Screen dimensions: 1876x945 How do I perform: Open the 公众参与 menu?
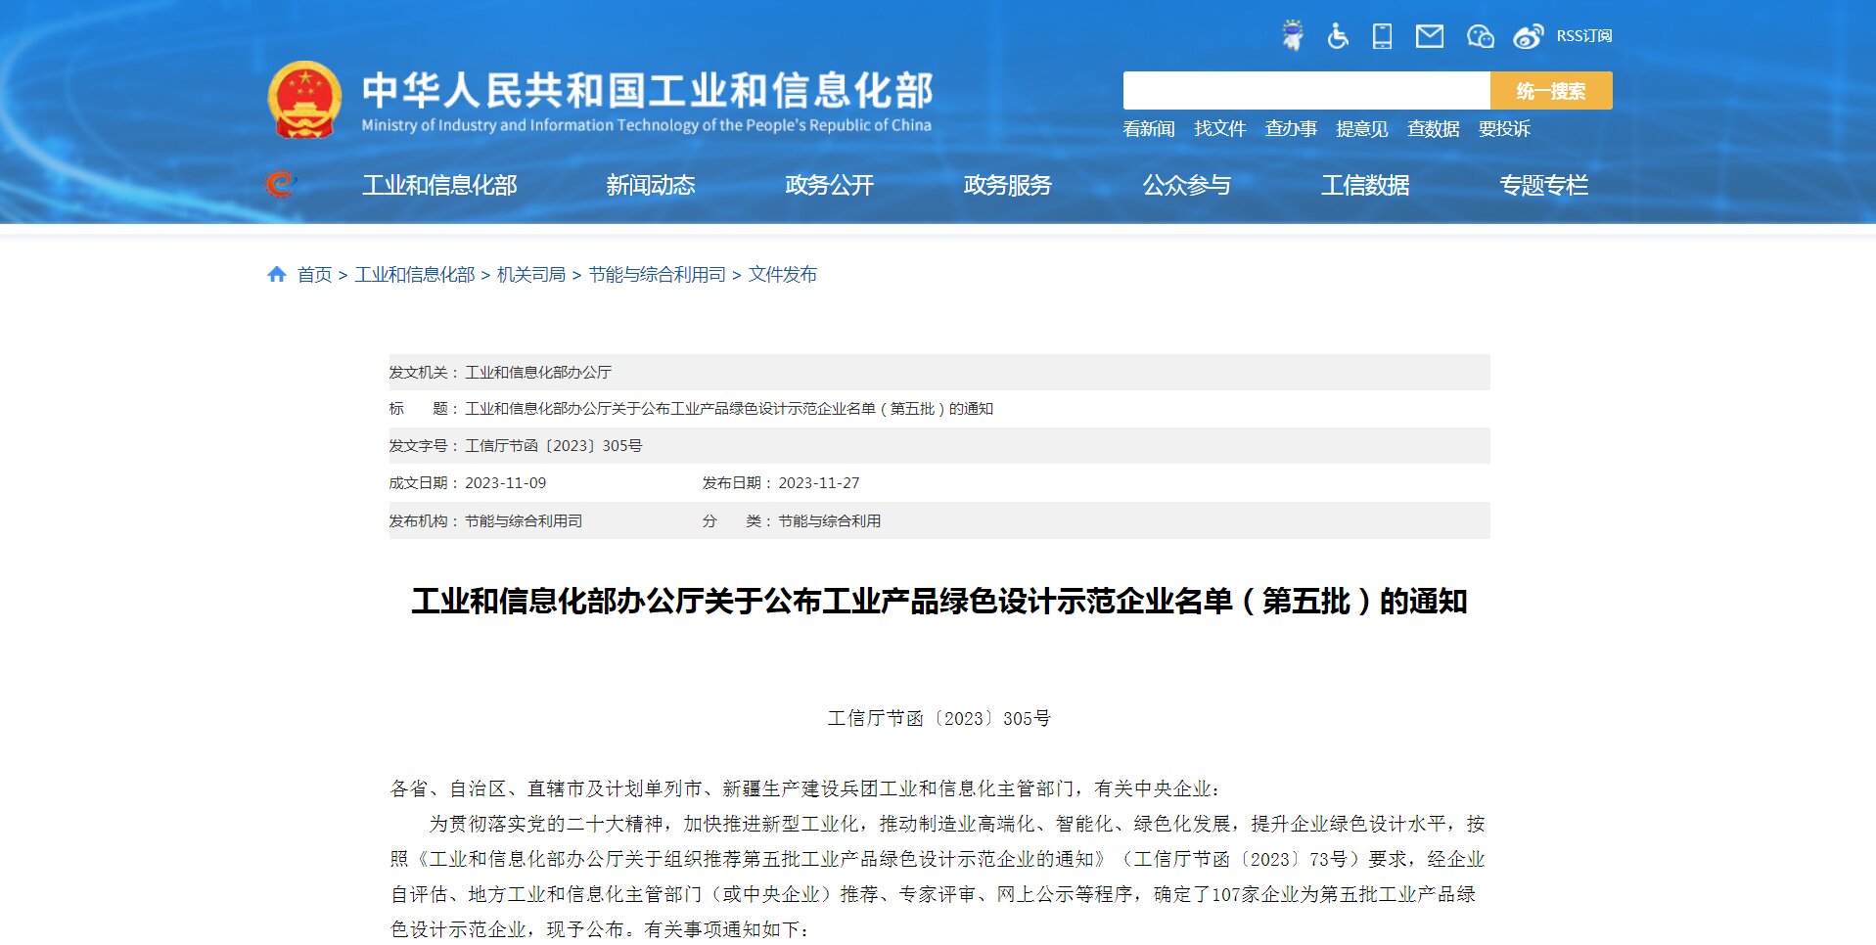click(1185, 185)
